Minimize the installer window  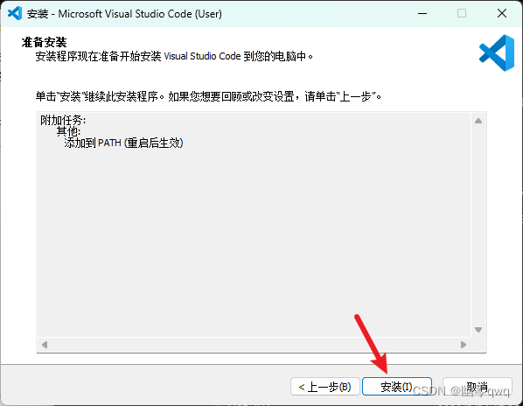click(x=422, y=14)
